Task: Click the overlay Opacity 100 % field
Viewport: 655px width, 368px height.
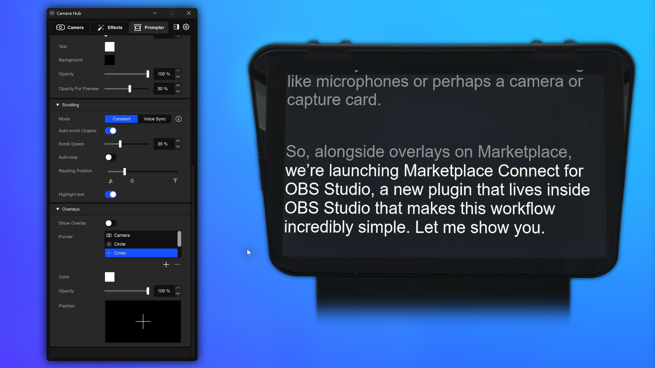Action: tap(164, 291)
